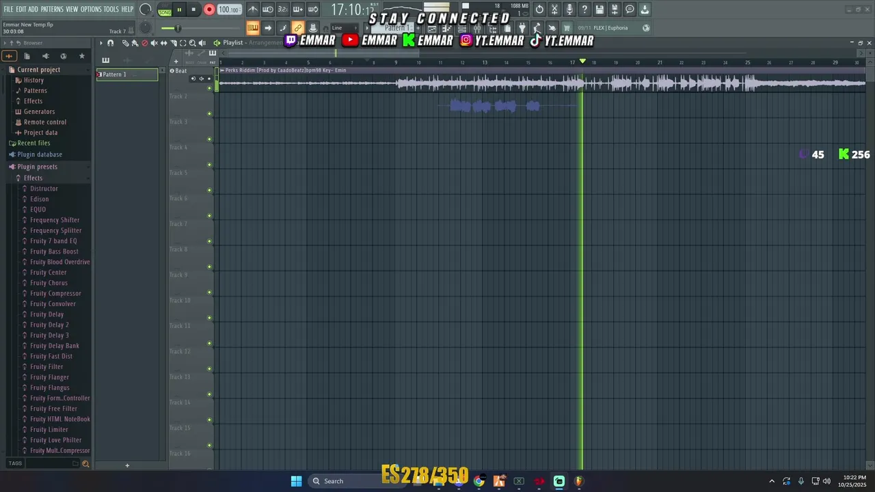The width and height of the screenshot is (875, 492).
Task: Open the OPTIONS menu
Action: [x=91, y=10]
